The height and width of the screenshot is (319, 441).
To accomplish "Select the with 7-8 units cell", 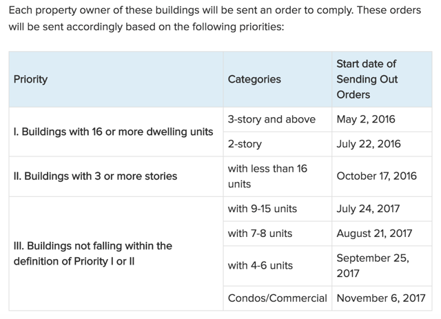I will tap(277, 234).
